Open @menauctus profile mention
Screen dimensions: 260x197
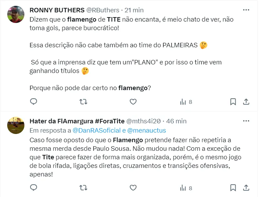(147, 130)
